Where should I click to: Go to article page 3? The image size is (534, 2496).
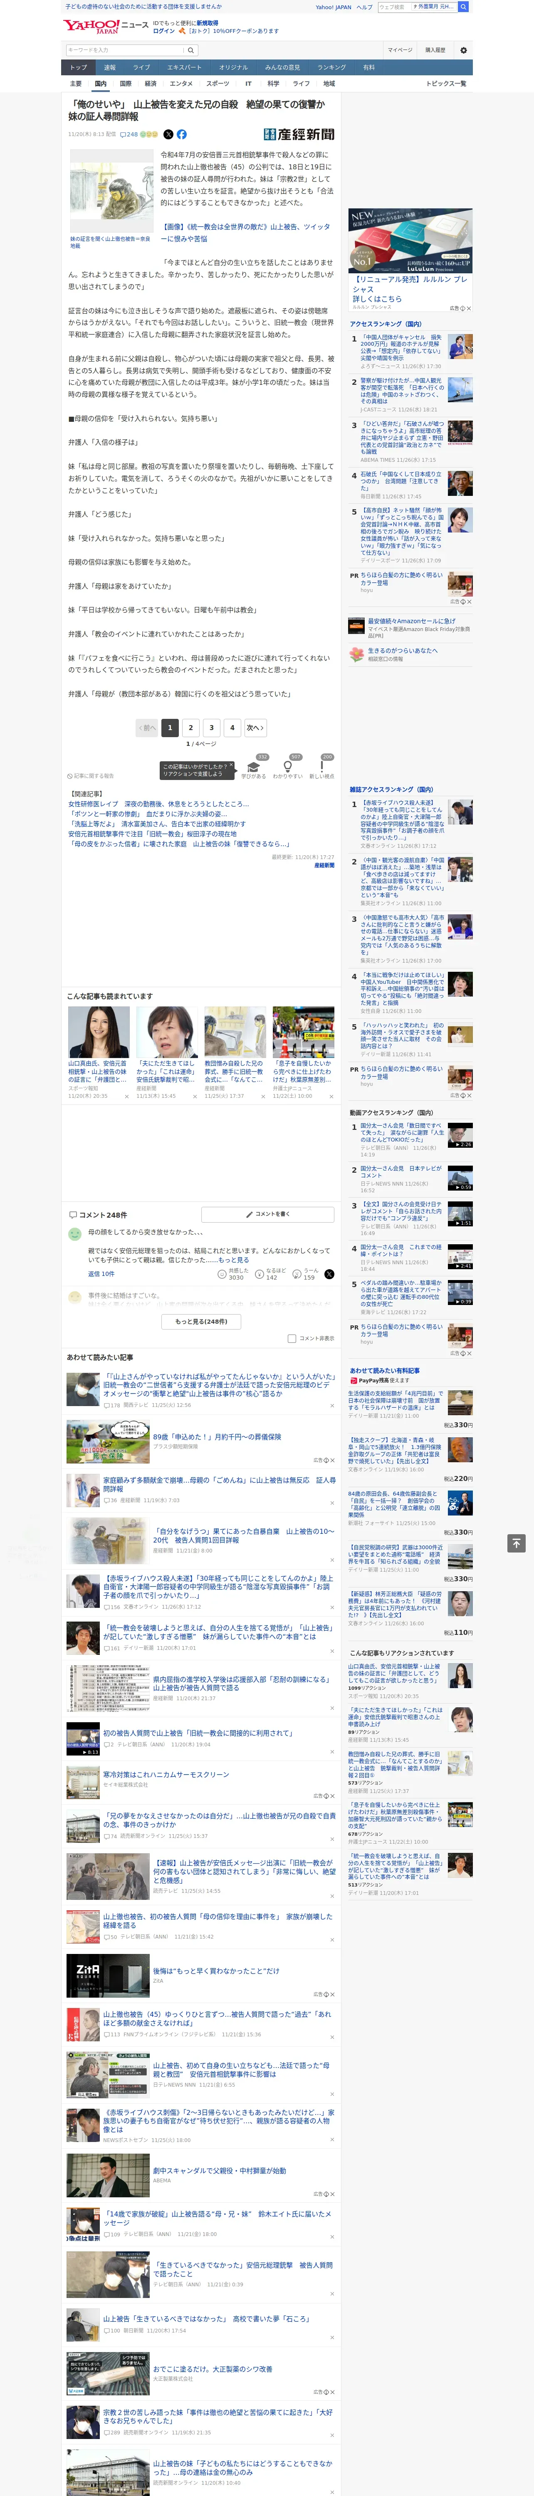[211, 728]
